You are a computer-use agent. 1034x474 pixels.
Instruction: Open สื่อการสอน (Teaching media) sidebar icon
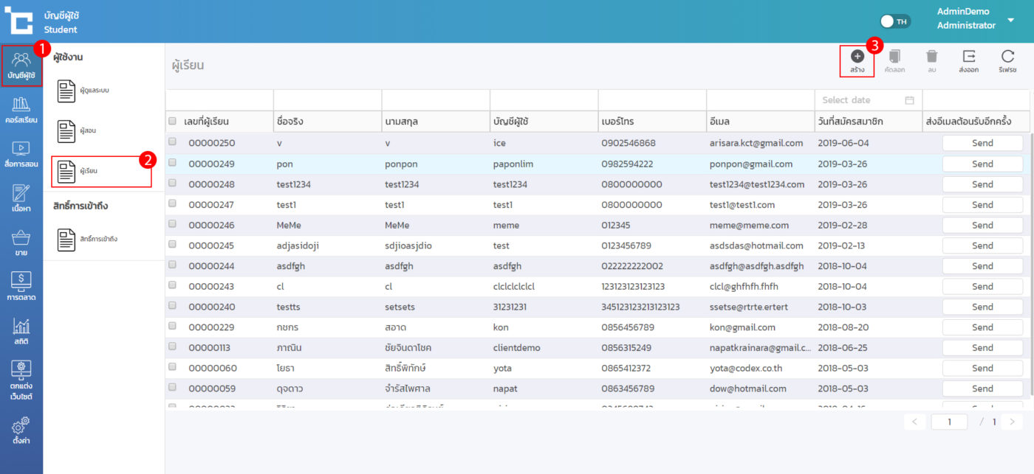point(21,154)
